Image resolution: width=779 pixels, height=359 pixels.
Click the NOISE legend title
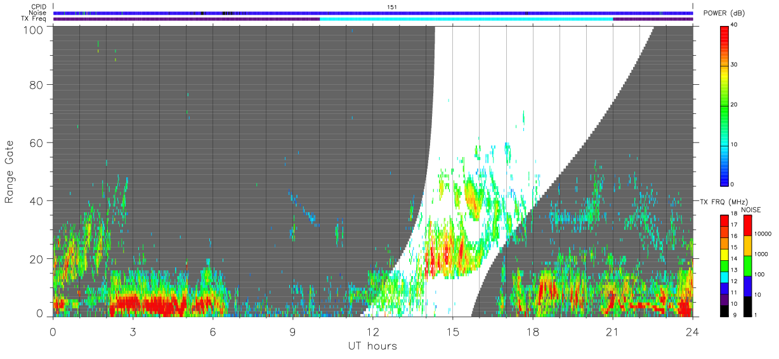pyautogui.click(x=751, y=210)
